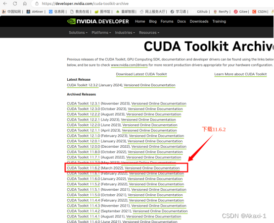
Task: Open CUDA Toolkit 11.4.4 link
Action: click(84, 200)
